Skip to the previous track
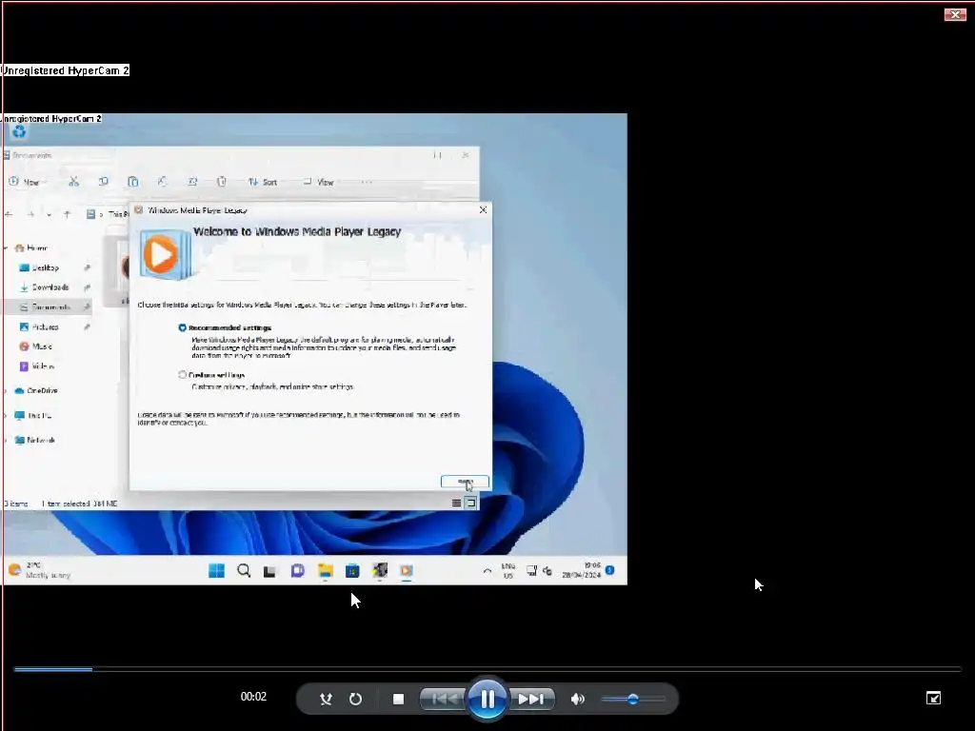 pos(443,699)
